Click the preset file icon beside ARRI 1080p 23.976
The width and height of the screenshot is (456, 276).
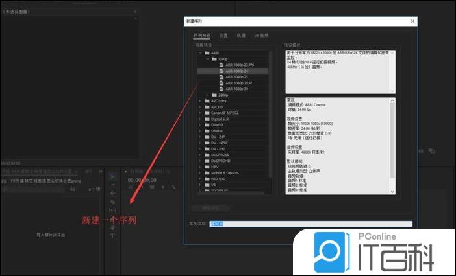click(x=222, y=65)
